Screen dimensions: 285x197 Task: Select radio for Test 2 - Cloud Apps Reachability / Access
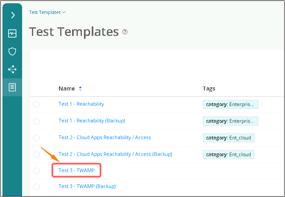[36, 138]
